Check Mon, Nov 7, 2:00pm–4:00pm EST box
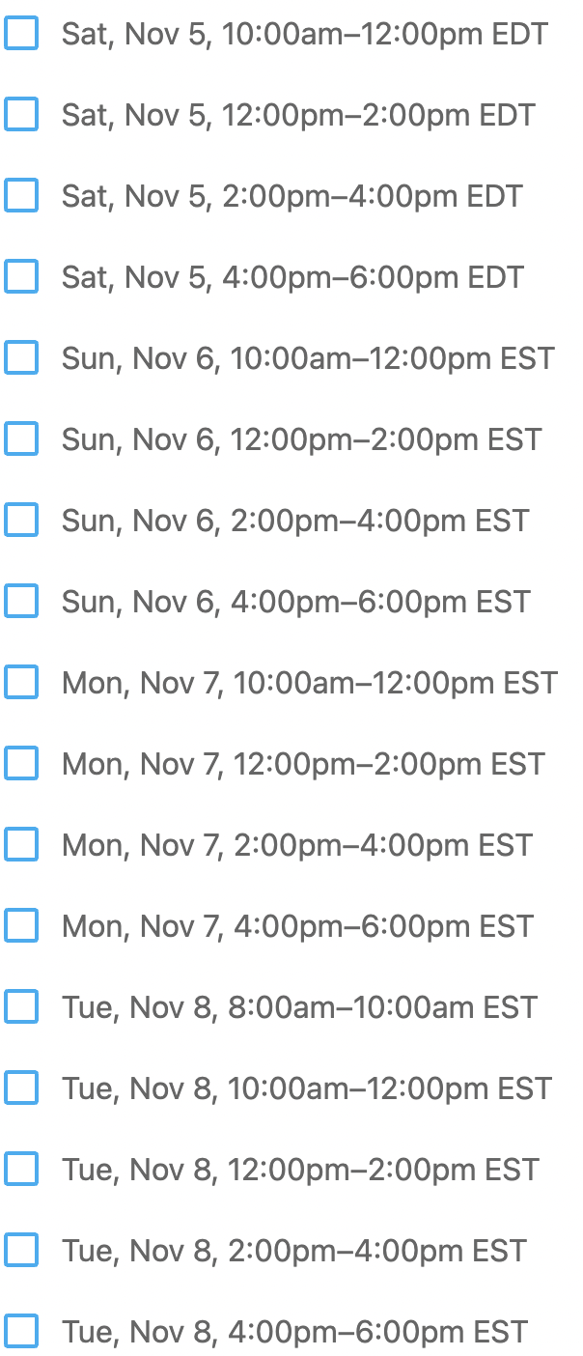The image size is (583, 1356). tap(21, 845)
